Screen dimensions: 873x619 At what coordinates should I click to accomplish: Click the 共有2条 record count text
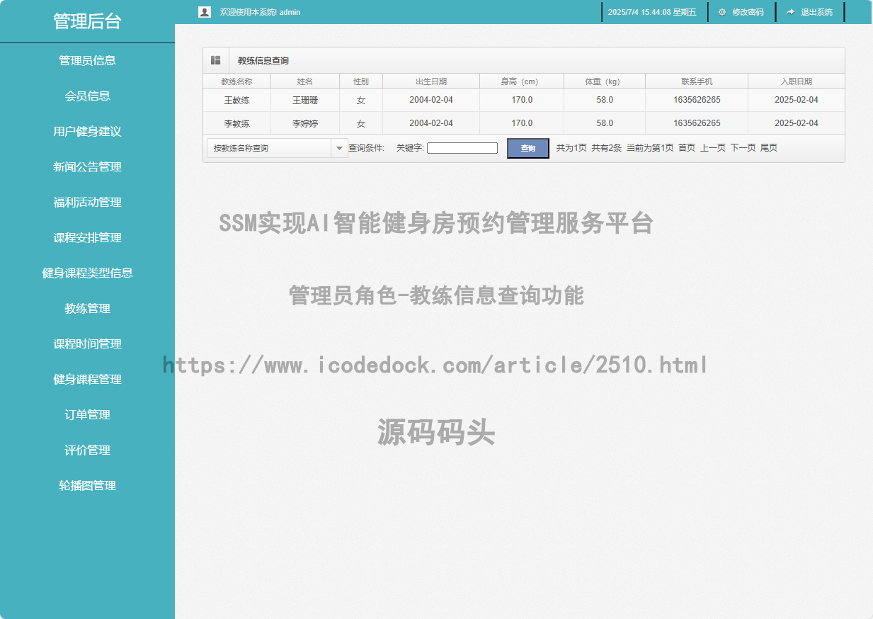607,148
